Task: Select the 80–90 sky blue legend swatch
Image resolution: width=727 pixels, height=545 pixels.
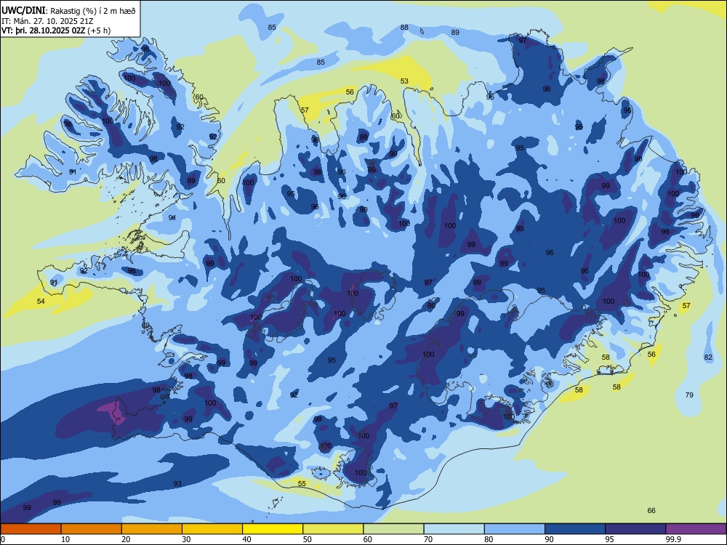Action: [515, 528]
